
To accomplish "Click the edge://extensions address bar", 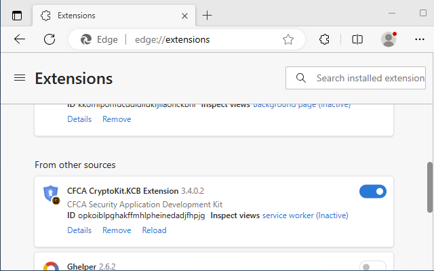I will [x=203, y=39].
